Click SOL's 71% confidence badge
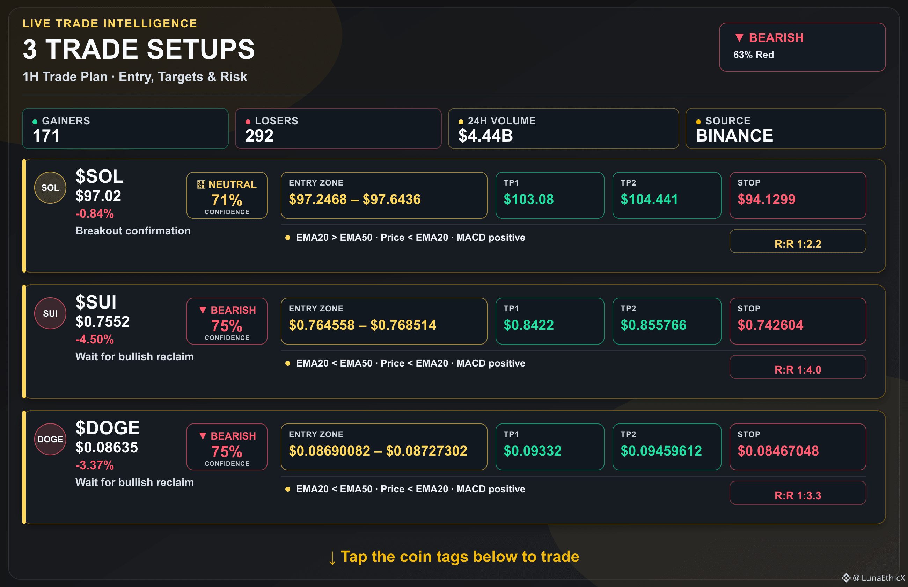This screenshot has width=908, height=587. point(227,195)
